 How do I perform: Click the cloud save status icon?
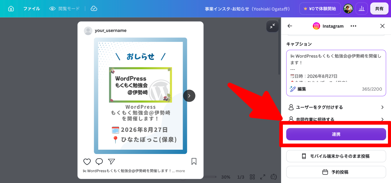point(94,9)
